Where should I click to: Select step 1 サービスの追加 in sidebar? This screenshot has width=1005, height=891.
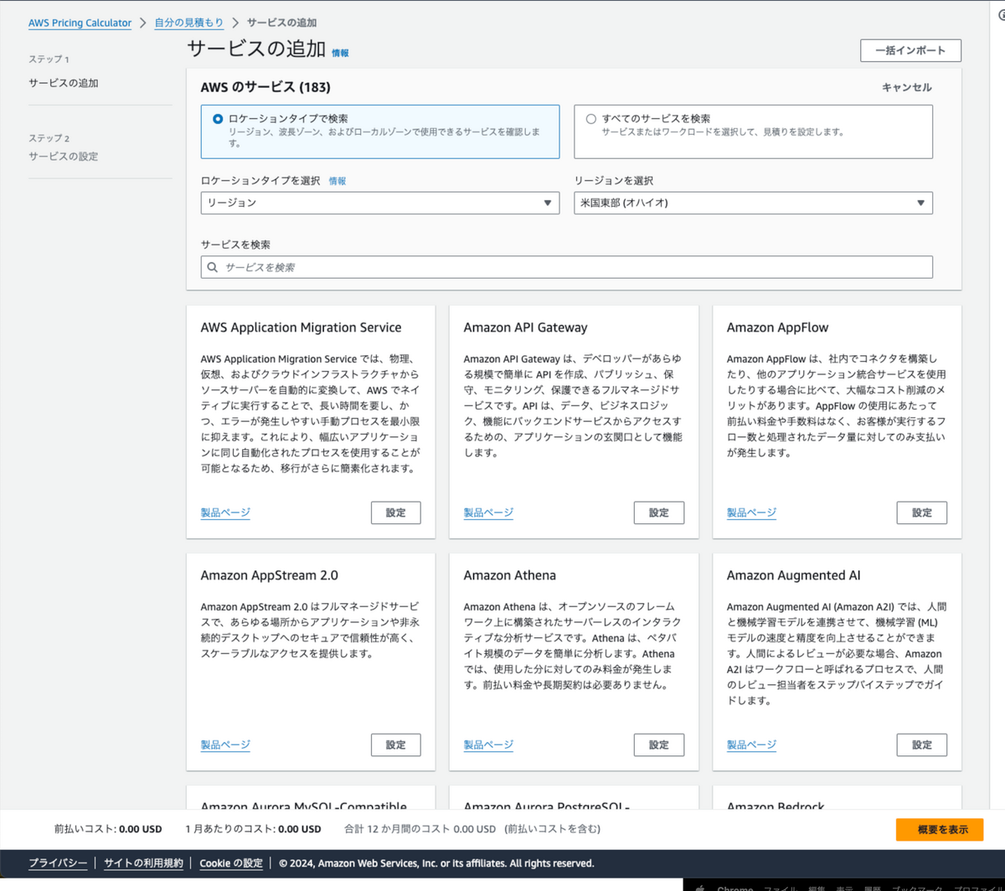(x=64, y=83)
